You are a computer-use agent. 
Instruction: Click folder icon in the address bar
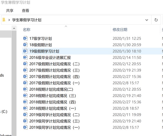pos(4,20)
